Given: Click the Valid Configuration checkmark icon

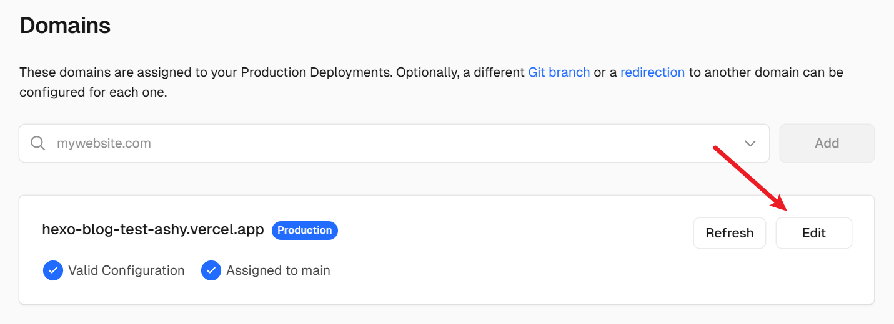Looking at the screenshot, I should pos(53,270).
